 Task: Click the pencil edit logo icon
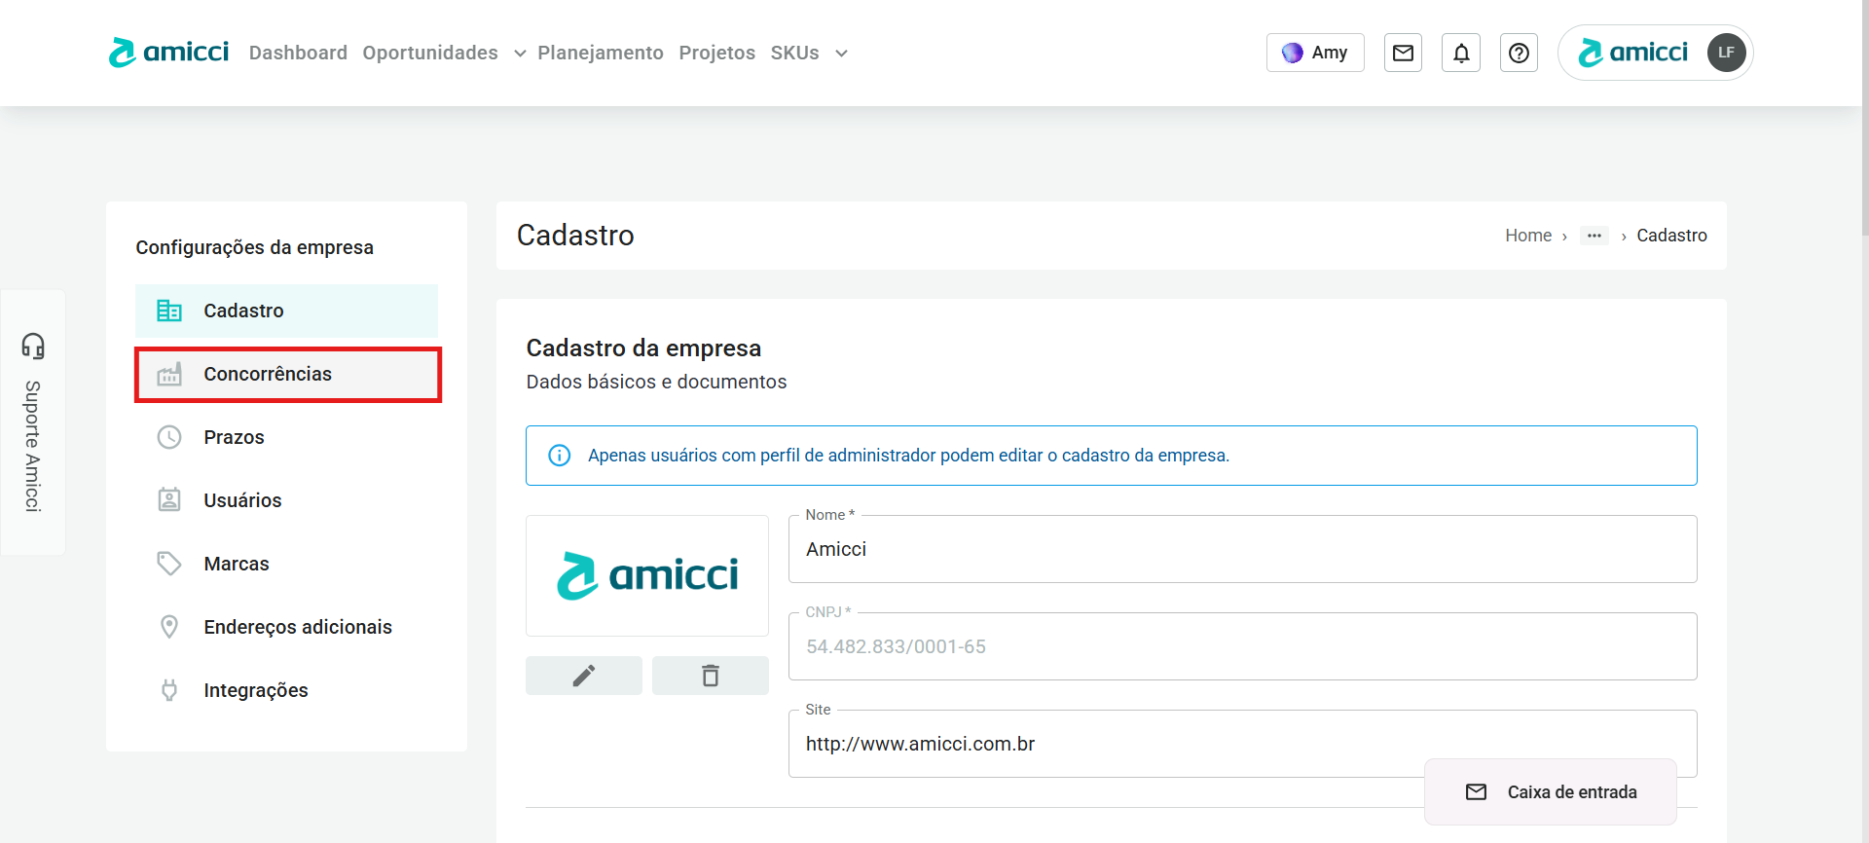(583, 676)
